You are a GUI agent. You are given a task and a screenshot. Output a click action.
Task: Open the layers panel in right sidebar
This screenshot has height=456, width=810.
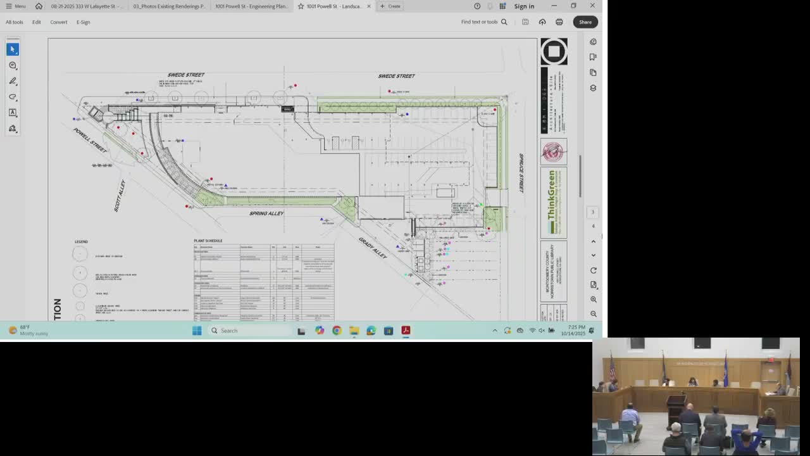pos(593,88)
